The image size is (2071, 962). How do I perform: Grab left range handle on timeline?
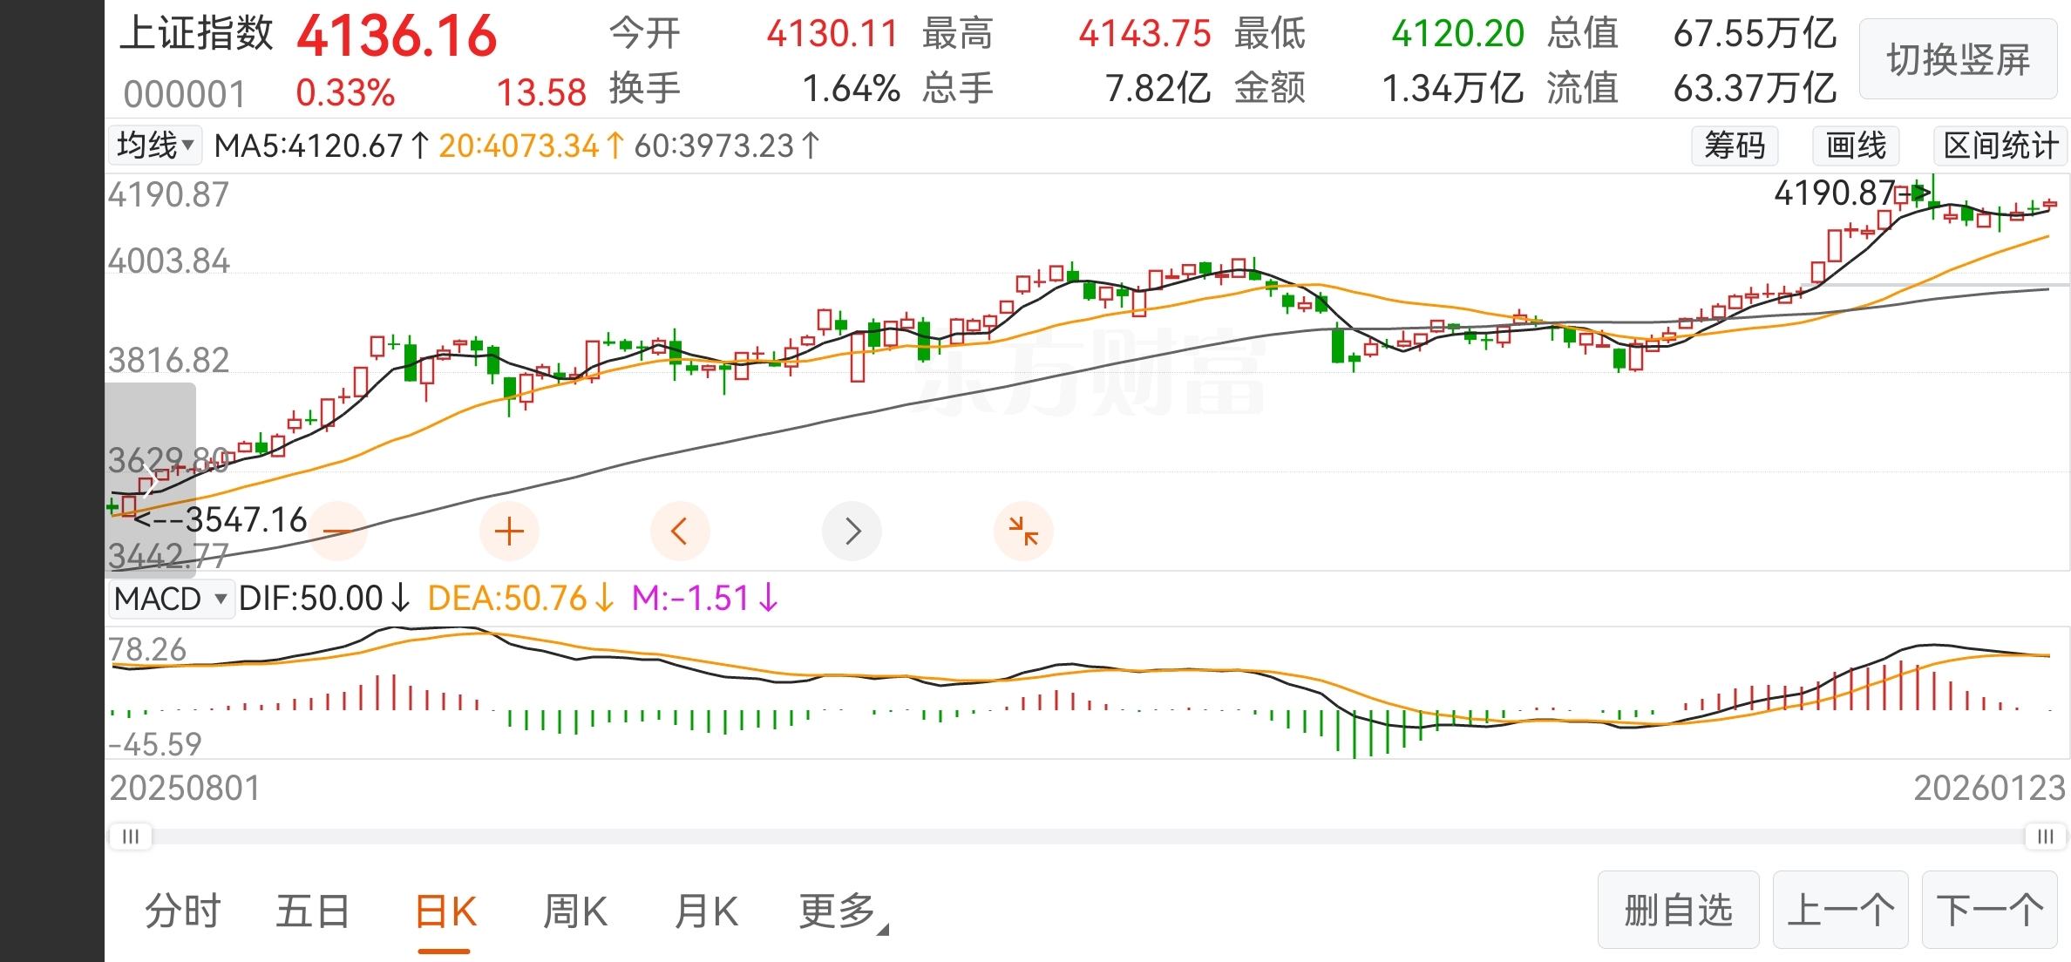131,837
